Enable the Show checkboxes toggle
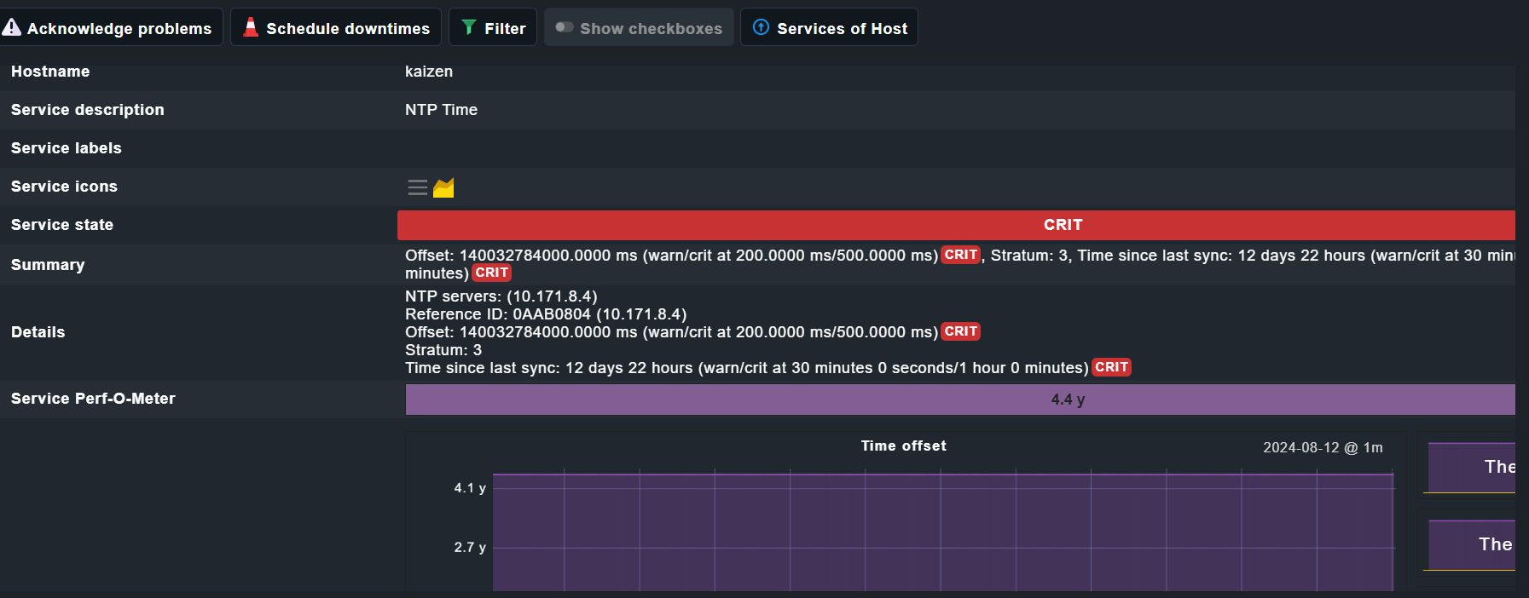 point(565,27)
